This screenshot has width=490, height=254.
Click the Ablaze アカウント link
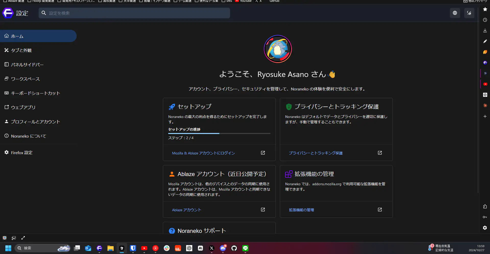pos(186,210)
